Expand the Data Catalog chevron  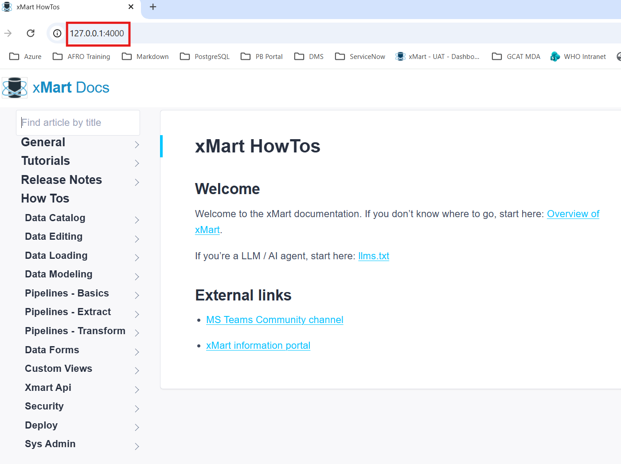[137, 220]
